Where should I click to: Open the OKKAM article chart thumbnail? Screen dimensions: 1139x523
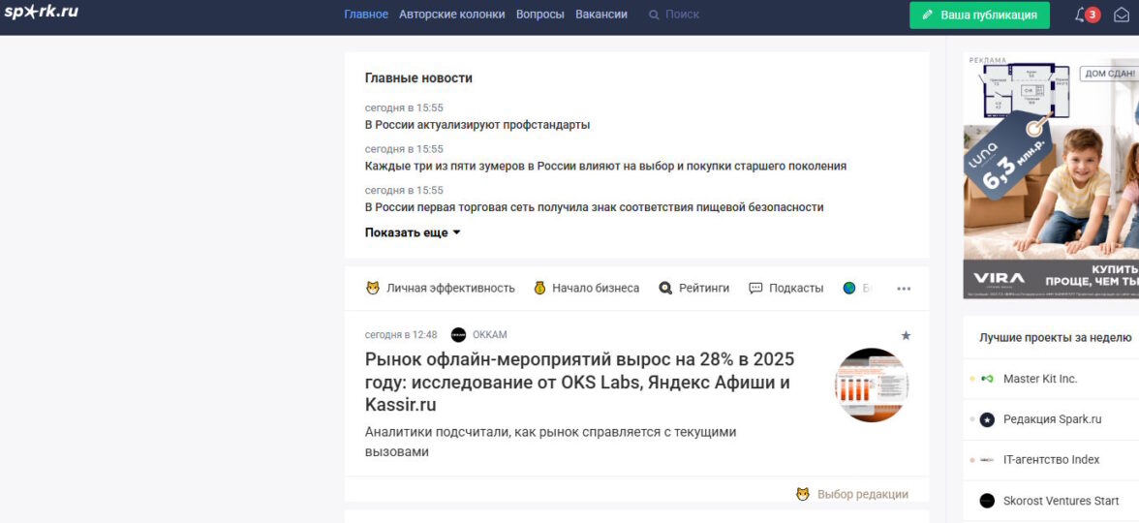coord(871,385)
